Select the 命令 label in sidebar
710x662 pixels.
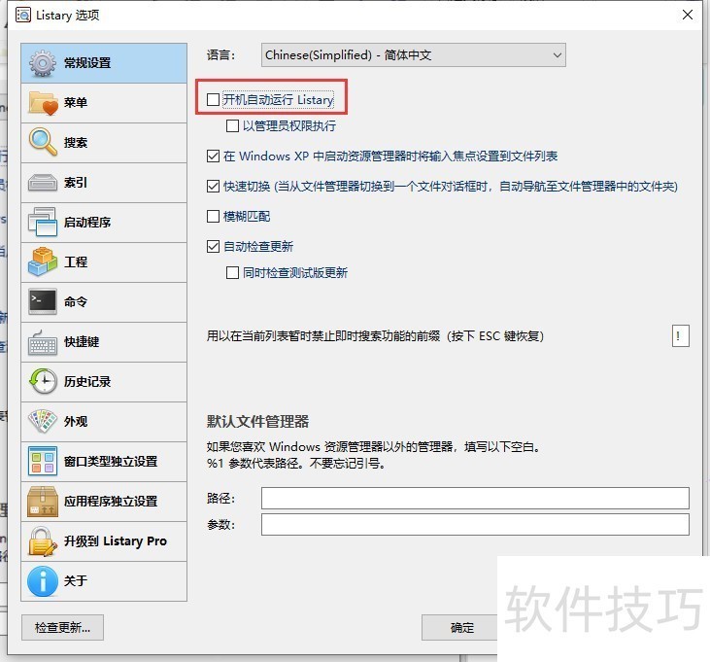point(76,301)
